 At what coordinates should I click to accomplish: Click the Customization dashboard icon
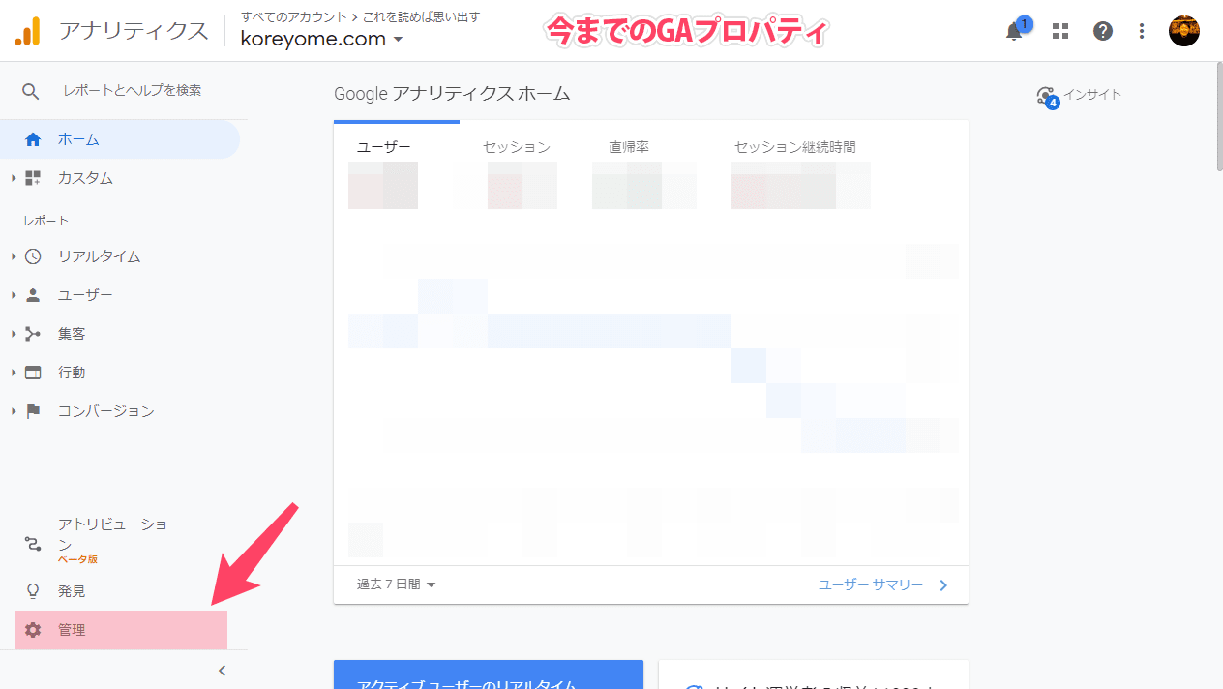click(x=33, y=178)
